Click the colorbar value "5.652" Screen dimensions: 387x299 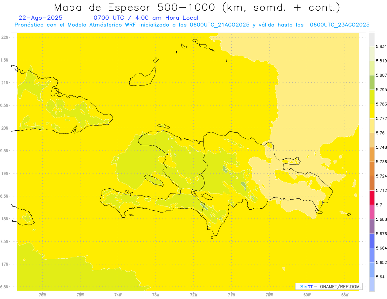point(381,263)
